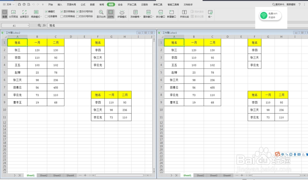Click last sheet arrow in right window
The image size is (308, 180).
click(x=176, y=175)
